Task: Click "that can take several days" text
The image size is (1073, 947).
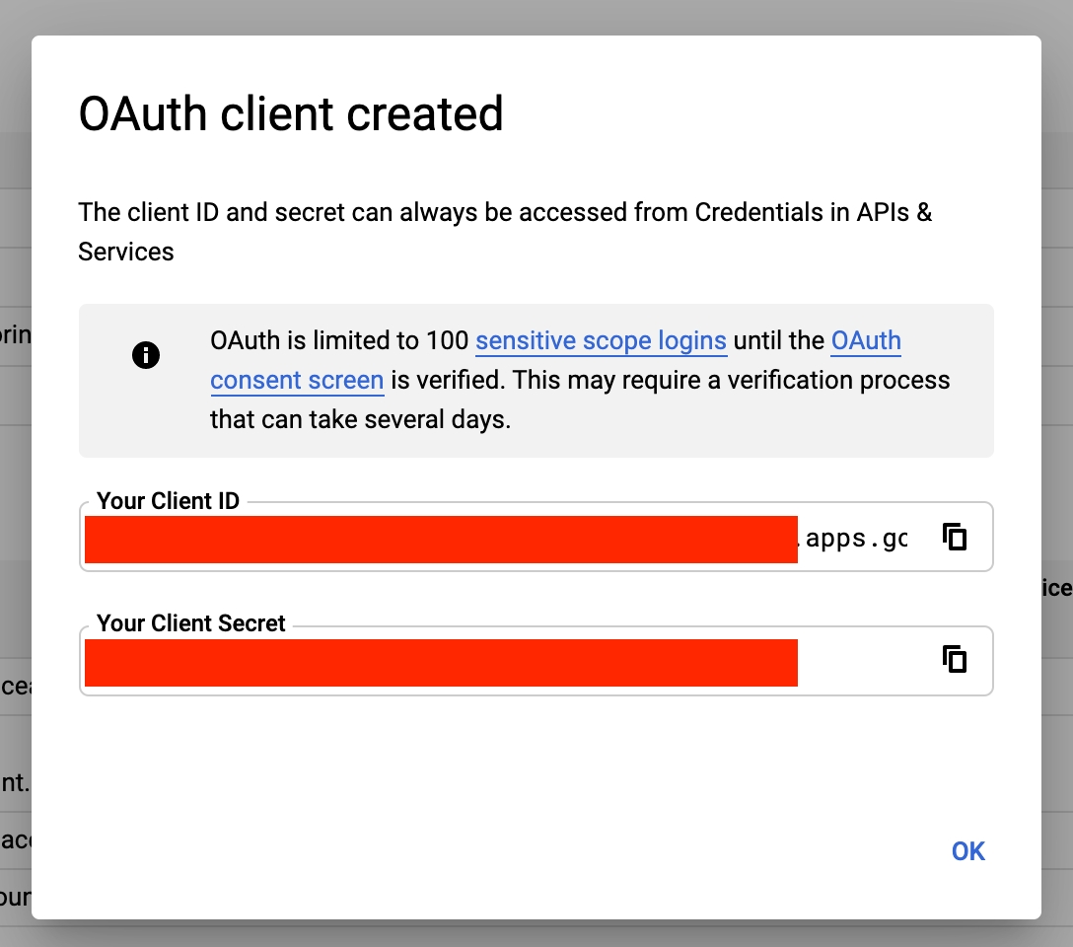Action: pos(360,419)
